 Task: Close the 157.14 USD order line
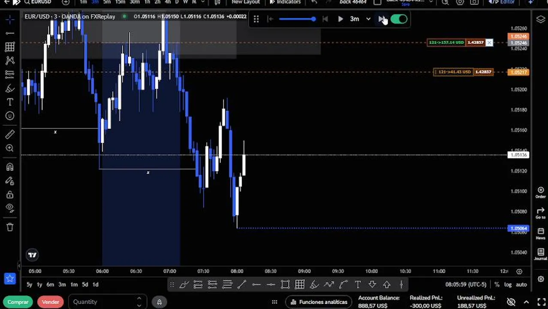coord(489,42)
